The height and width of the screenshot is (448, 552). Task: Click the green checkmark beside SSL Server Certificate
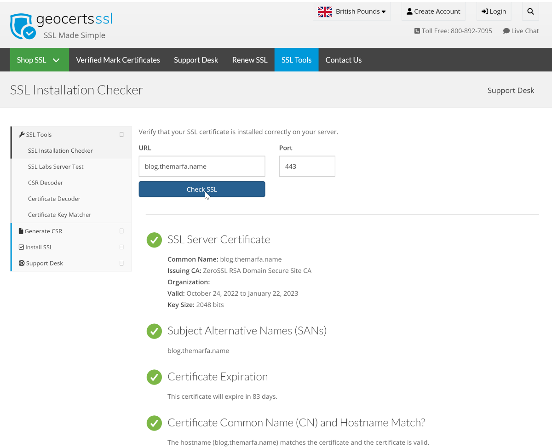(x=154, y=240)
